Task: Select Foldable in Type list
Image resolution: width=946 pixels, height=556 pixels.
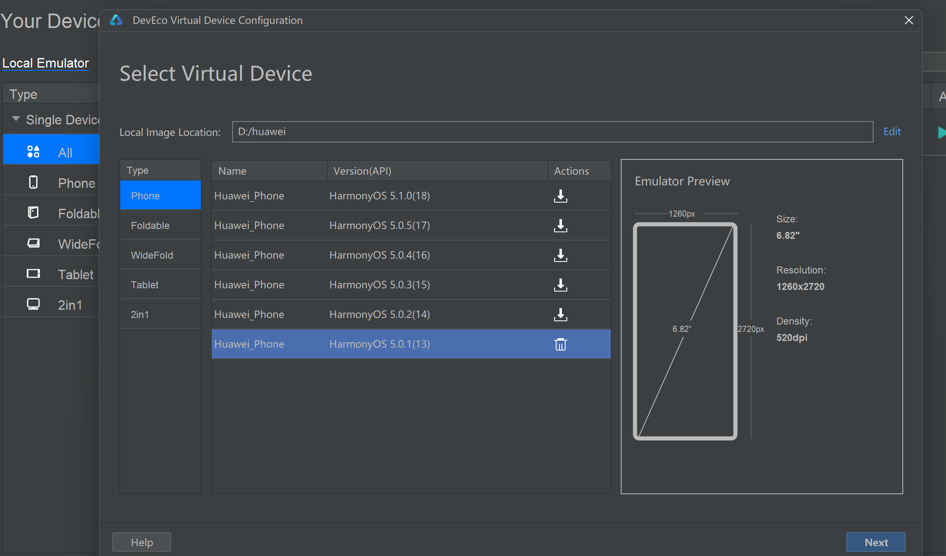Action: point(150,226)
